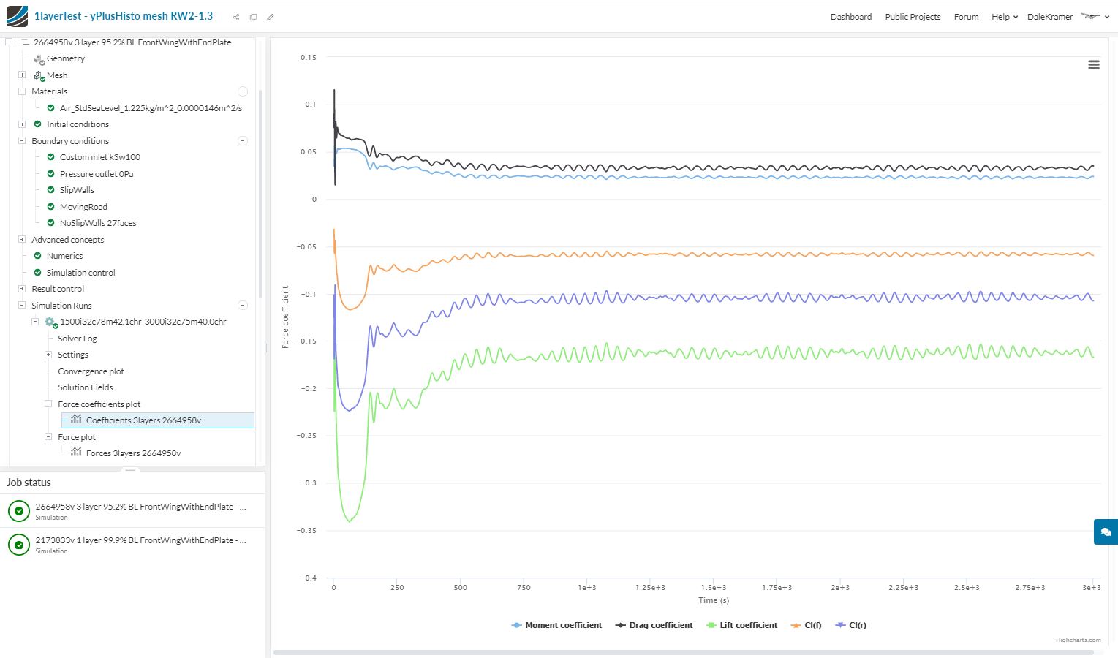Open the Solver Log
The height and width of the screenshot is (658, 1118).
[x=78, y=339]
